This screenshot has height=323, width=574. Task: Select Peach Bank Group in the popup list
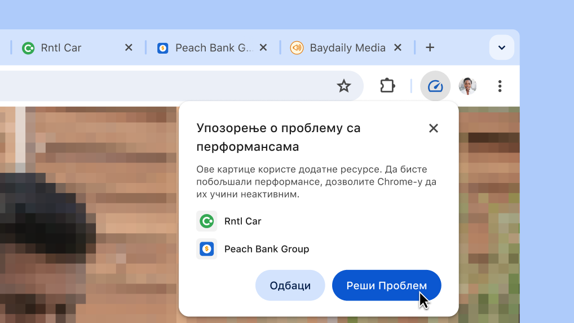(266, 249)
